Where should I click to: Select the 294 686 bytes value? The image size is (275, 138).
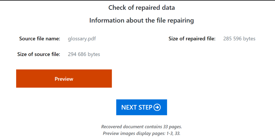click(x=84, y=54)
